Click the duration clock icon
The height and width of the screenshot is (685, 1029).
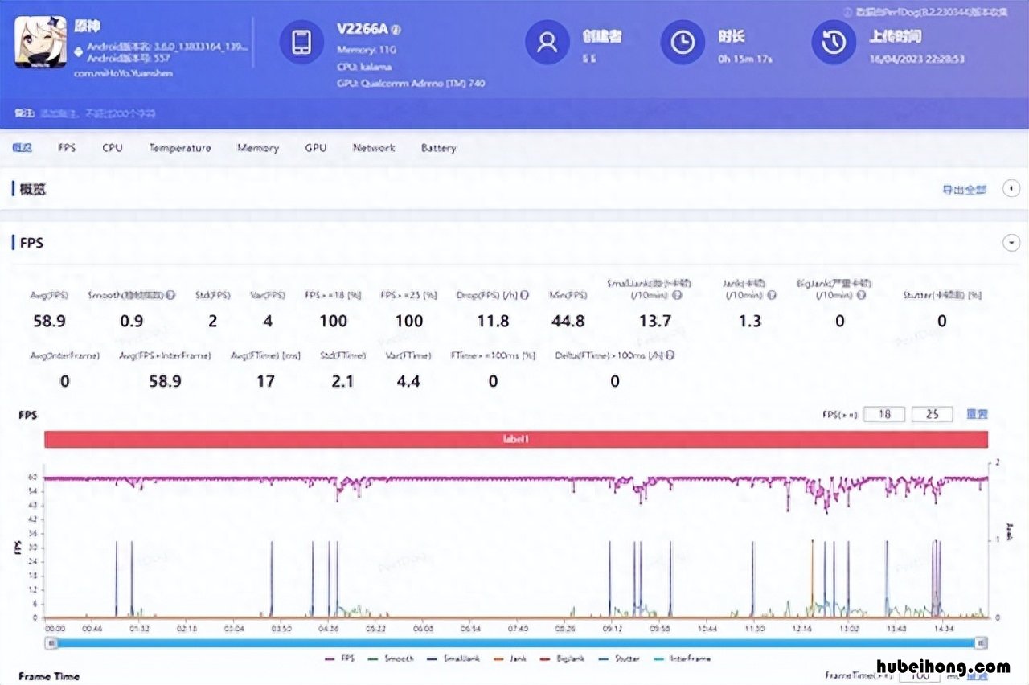pyautogui.click(x=683, y=41)
